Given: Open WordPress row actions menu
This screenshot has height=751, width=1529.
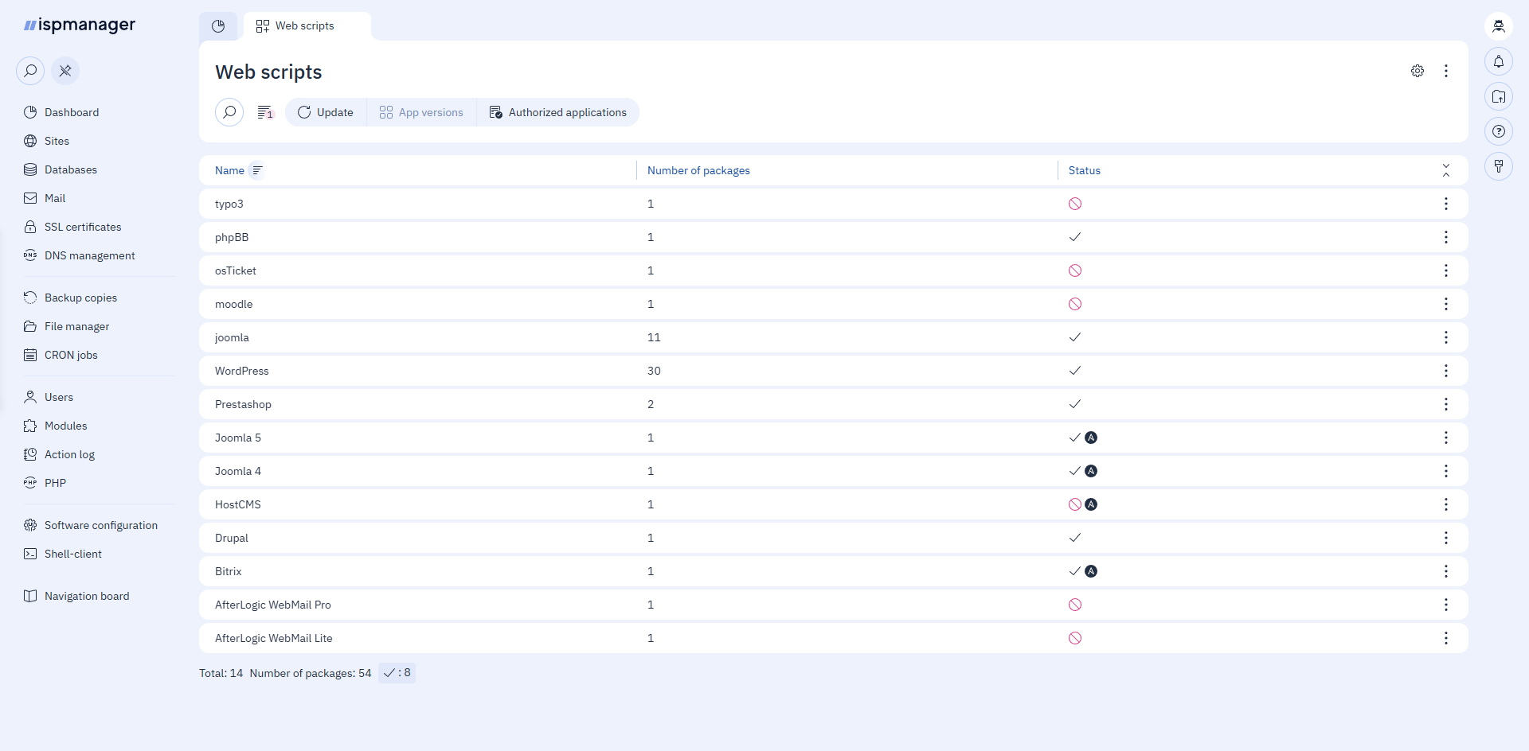Looking at the screenshot, I should (1446, 371).
